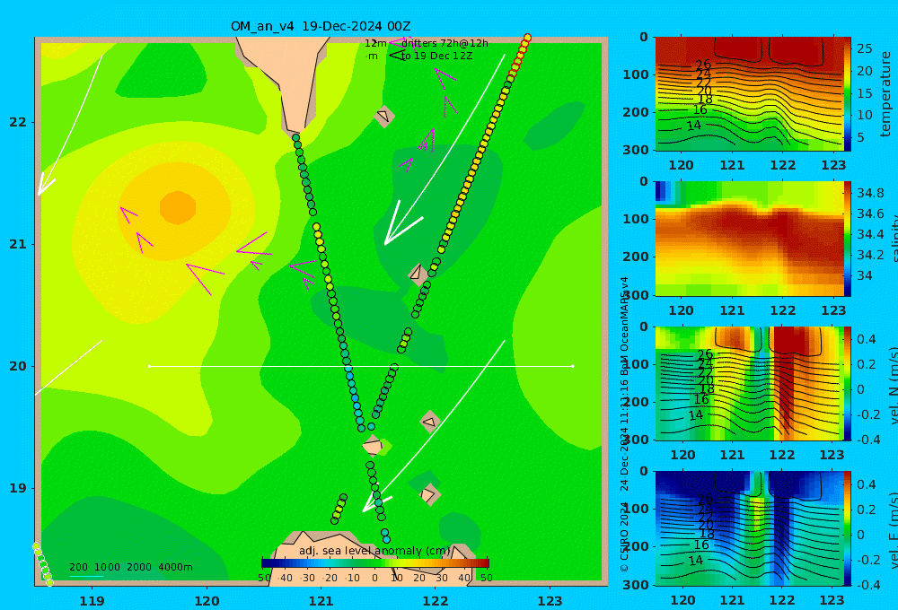Select the small island nearest 22N
898x610 pixels.
(x=383, y=116)
